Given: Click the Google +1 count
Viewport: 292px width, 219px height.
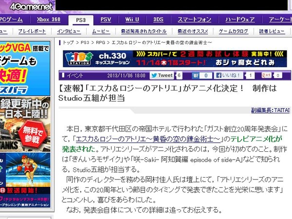Looking at the screenshot, I should coord(278,75).
